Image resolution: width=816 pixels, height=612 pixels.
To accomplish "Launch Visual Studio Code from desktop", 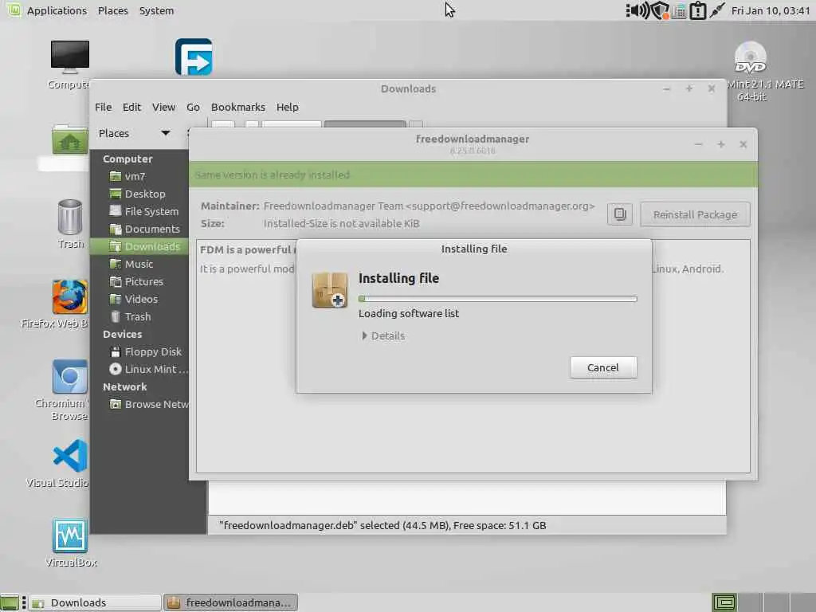I will (70, 456).
